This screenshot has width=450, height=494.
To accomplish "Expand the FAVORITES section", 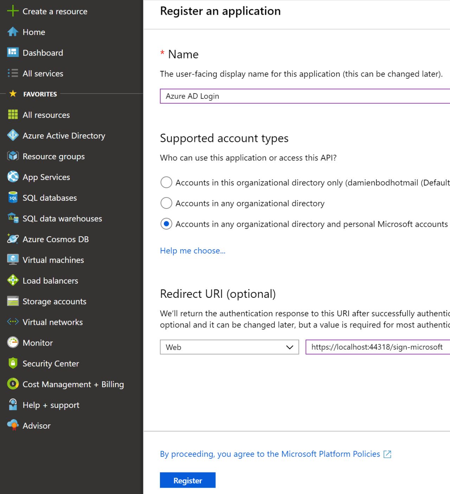I will (40, 94).
